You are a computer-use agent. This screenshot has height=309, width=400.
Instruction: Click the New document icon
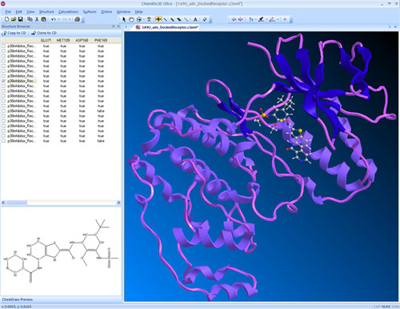[7, 19]
